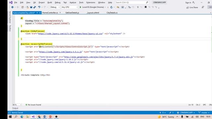
Task: Open PowerPoint from the taskbar
Action: coord(51,117)
